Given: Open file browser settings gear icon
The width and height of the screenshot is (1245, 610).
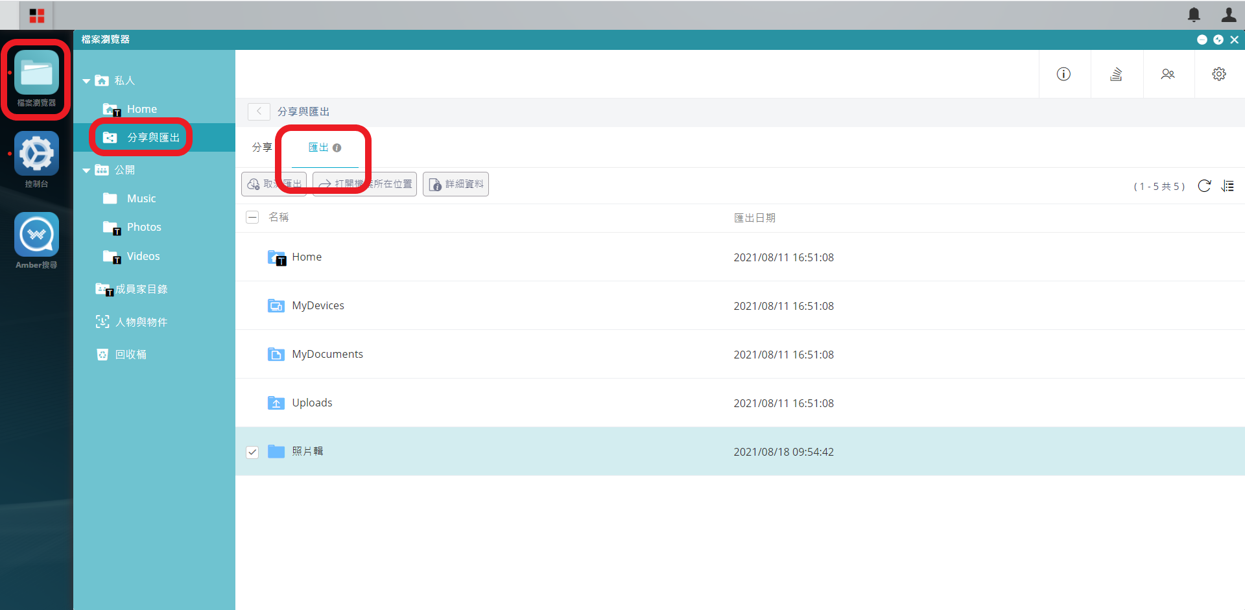Looking at the screenshot, I should pyautogui.click(x=1219, y=74).
